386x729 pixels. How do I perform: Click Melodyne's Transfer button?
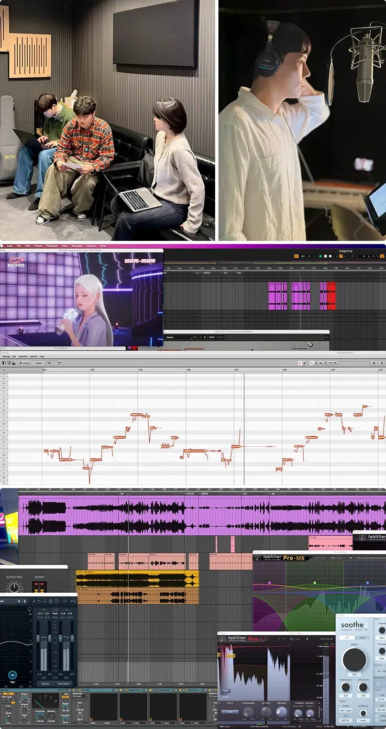tap(24, 363)
